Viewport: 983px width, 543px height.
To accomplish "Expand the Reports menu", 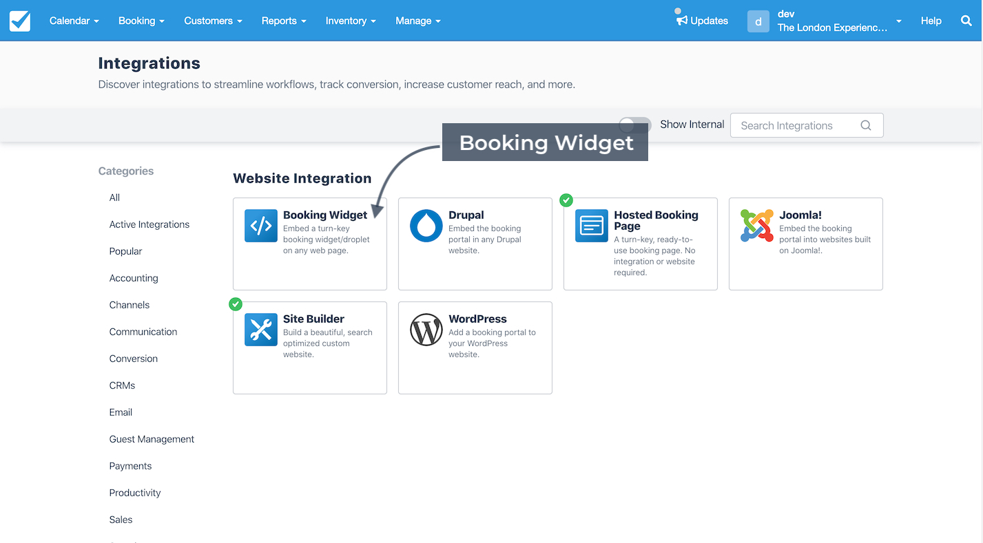I will pos(284,21).
